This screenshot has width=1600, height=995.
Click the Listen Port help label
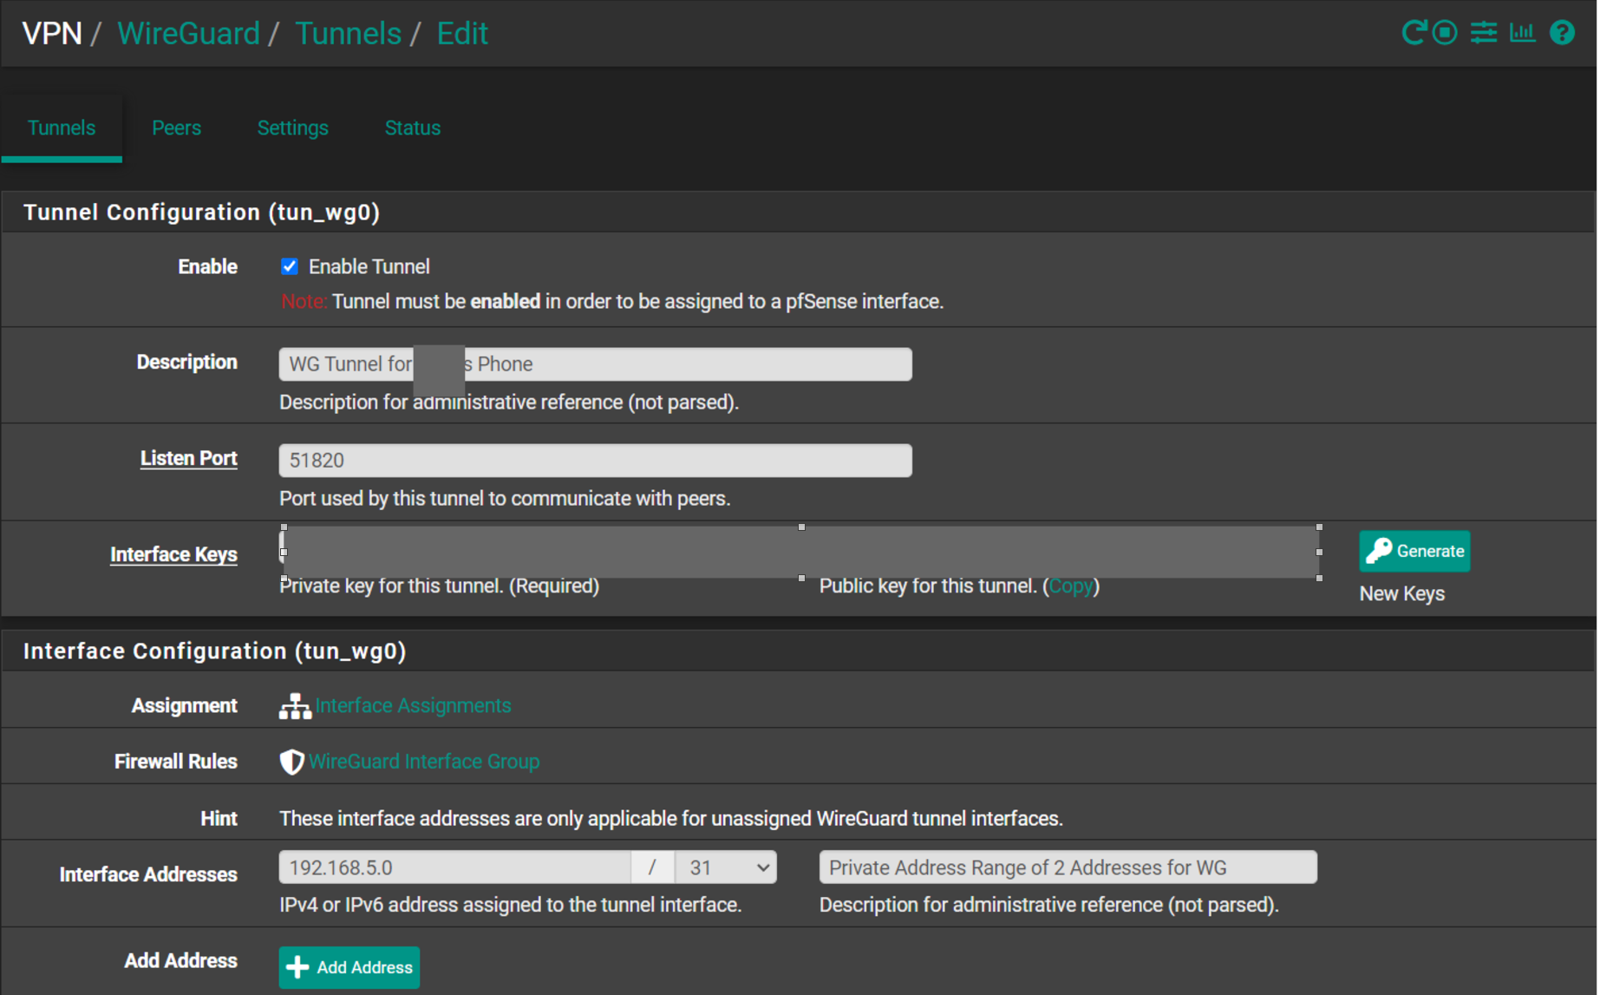pos(189,458)
